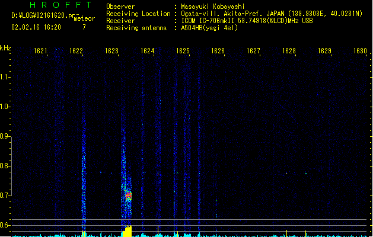Viewport: 373px width, 237px height.
Task: Click the meteor count value 7
Action: click(84, 27)
